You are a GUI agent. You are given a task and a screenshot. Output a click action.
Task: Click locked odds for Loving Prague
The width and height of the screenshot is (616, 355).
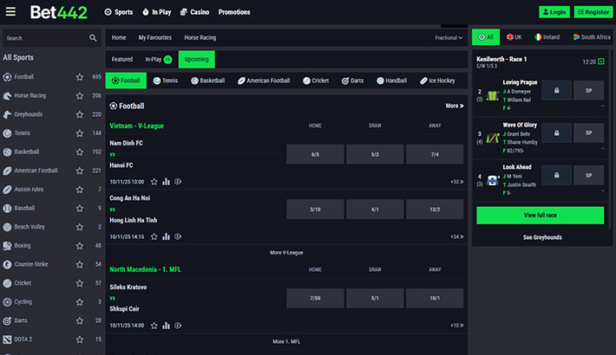(x=557, y=91)
